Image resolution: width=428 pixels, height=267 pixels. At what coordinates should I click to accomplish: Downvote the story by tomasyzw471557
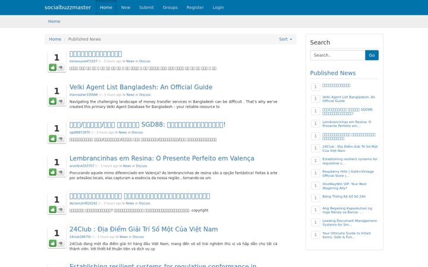coord(61,67)
